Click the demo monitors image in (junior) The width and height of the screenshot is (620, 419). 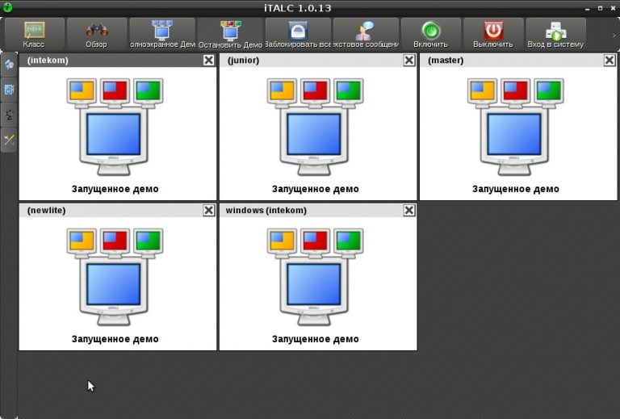pyautogui.click(x=315, y=127)
